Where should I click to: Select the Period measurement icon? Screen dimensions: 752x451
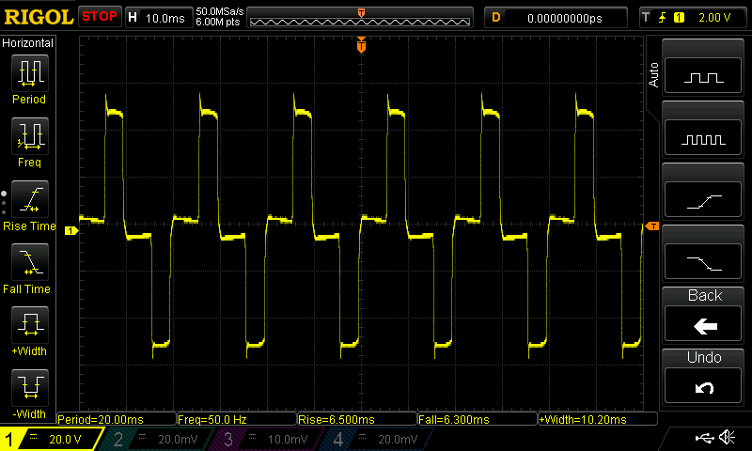(x=30, y=73)
